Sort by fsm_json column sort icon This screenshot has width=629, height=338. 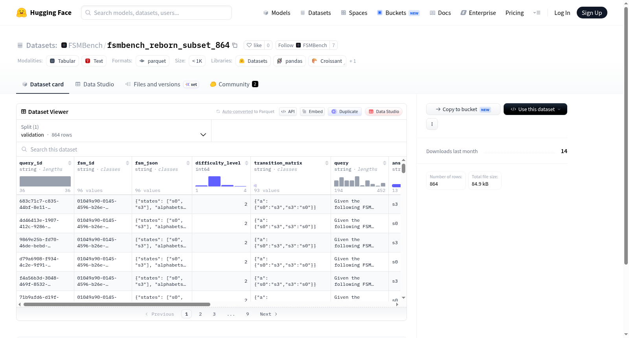188,163
